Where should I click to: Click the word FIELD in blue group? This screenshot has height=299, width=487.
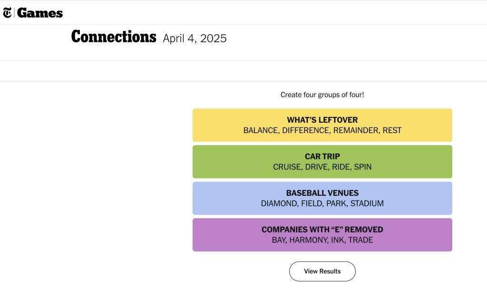(312, 203)
